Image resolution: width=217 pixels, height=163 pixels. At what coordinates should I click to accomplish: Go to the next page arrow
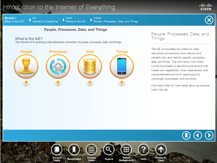pos(209,135)
